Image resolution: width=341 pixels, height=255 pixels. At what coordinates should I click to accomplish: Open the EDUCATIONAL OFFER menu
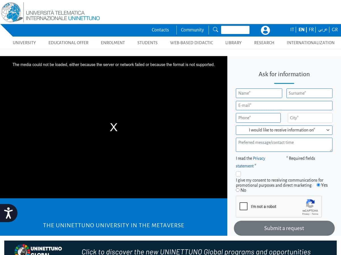68,43
